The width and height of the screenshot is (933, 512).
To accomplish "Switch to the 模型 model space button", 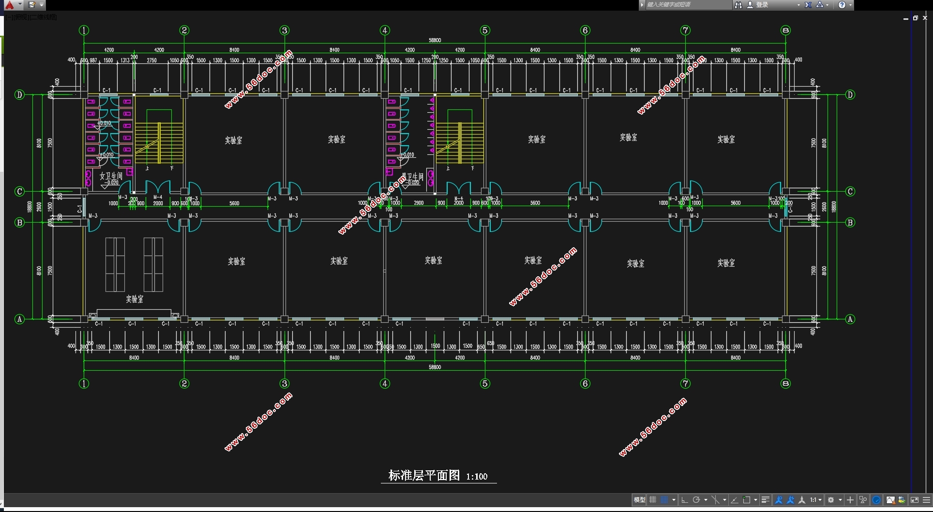I will (639, 500).
